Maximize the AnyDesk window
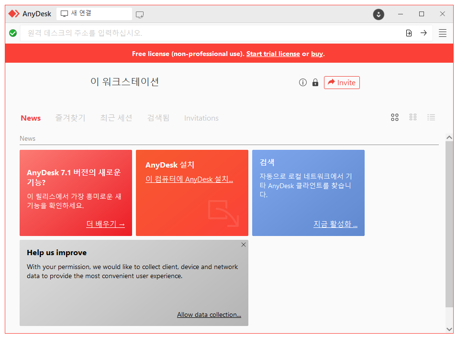The image size is (457, 337). tap(422, 14)
